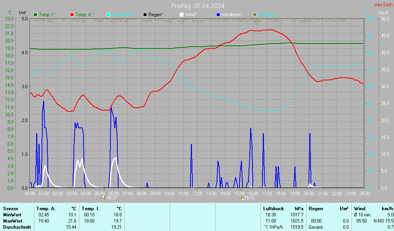The image size is (394, 231).
Task: Select the 'Temp. A.*' legend label
Action: (x=84, y=15)
